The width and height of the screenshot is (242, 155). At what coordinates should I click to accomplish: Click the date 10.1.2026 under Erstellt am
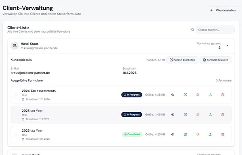tap(129, 73)
